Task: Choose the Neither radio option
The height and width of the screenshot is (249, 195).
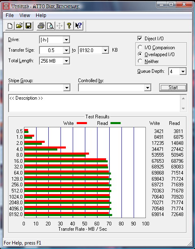Action: pos(140,61)
